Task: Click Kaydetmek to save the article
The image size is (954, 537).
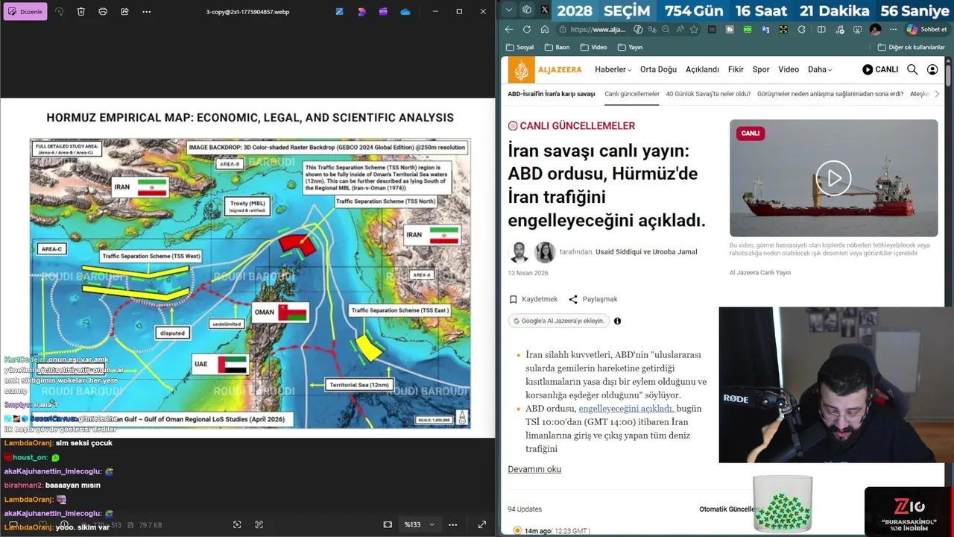Action: tap(534, 299)
